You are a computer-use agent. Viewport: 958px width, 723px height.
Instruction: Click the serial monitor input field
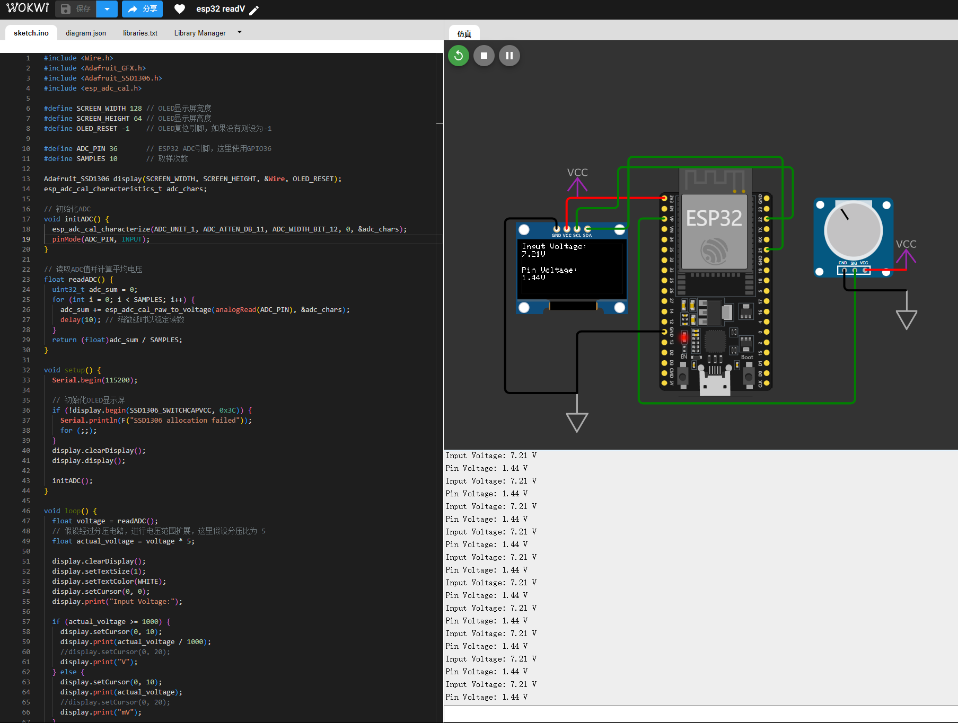click(700, 713)
